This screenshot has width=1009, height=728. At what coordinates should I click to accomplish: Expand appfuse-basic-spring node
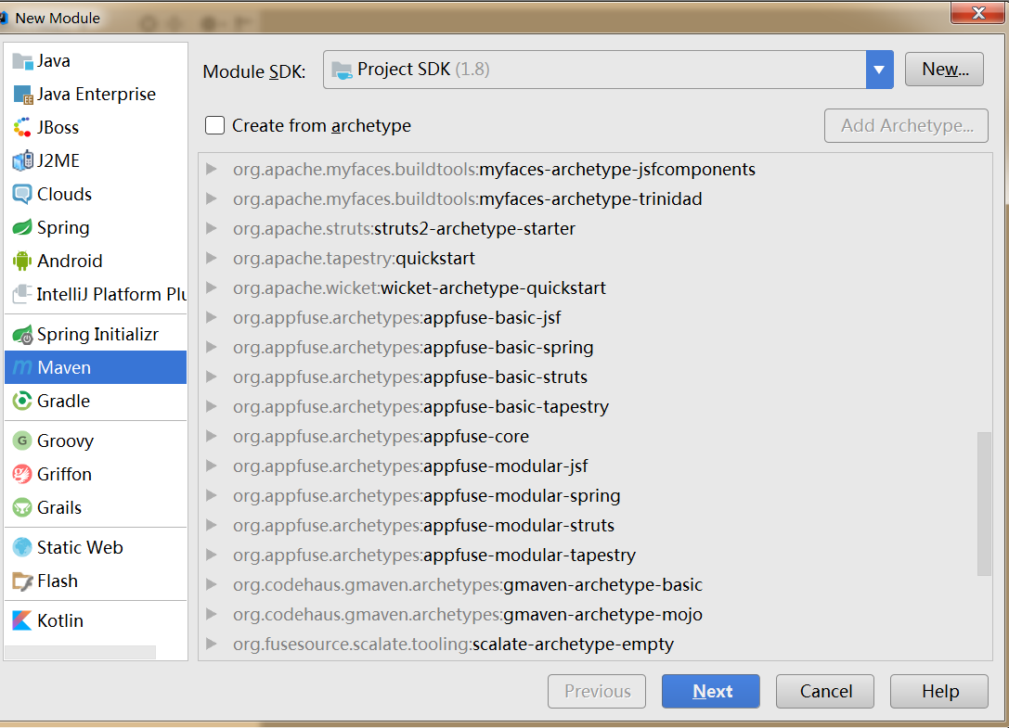click(211, 347)
